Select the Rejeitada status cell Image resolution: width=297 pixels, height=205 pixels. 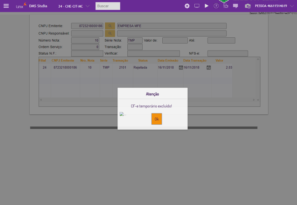coord(140,67)
